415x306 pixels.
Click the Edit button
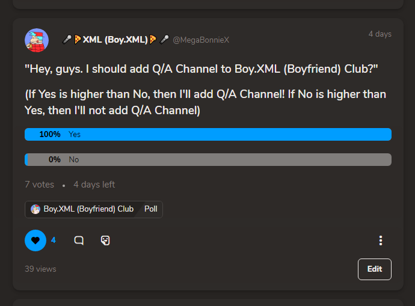375,269
